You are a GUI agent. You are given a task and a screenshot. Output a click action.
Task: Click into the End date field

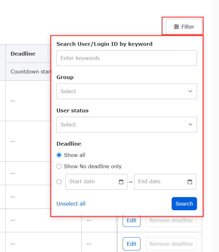pos(160,182)
